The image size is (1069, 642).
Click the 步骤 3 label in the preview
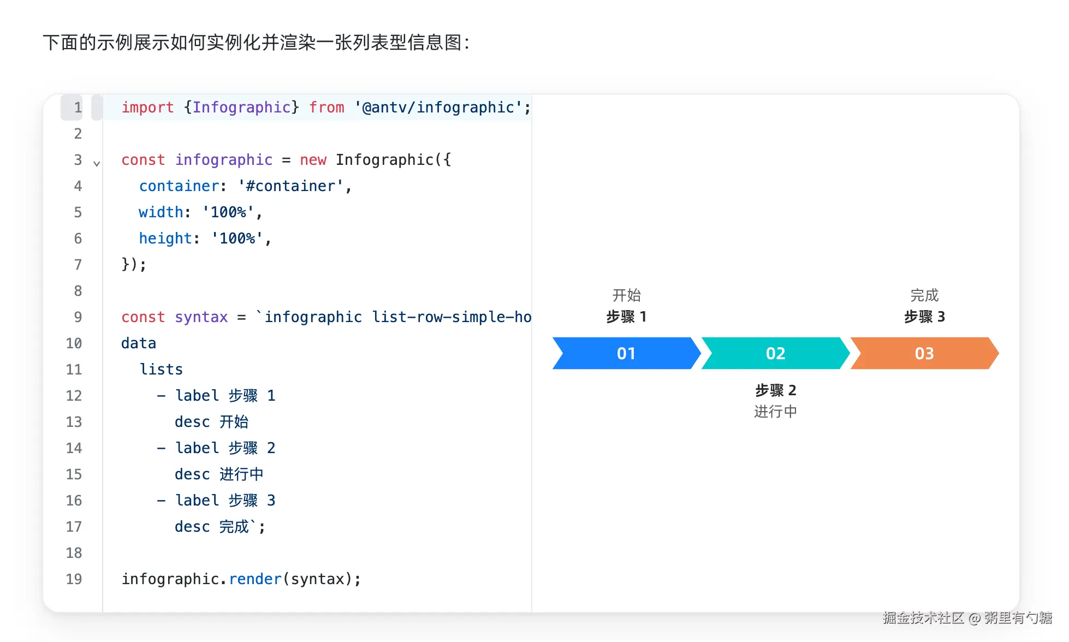tap(924, 317)
